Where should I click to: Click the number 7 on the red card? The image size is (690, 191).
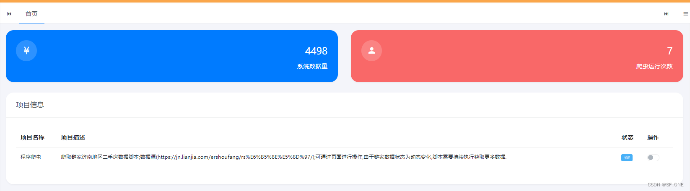[x=669, y=51]
